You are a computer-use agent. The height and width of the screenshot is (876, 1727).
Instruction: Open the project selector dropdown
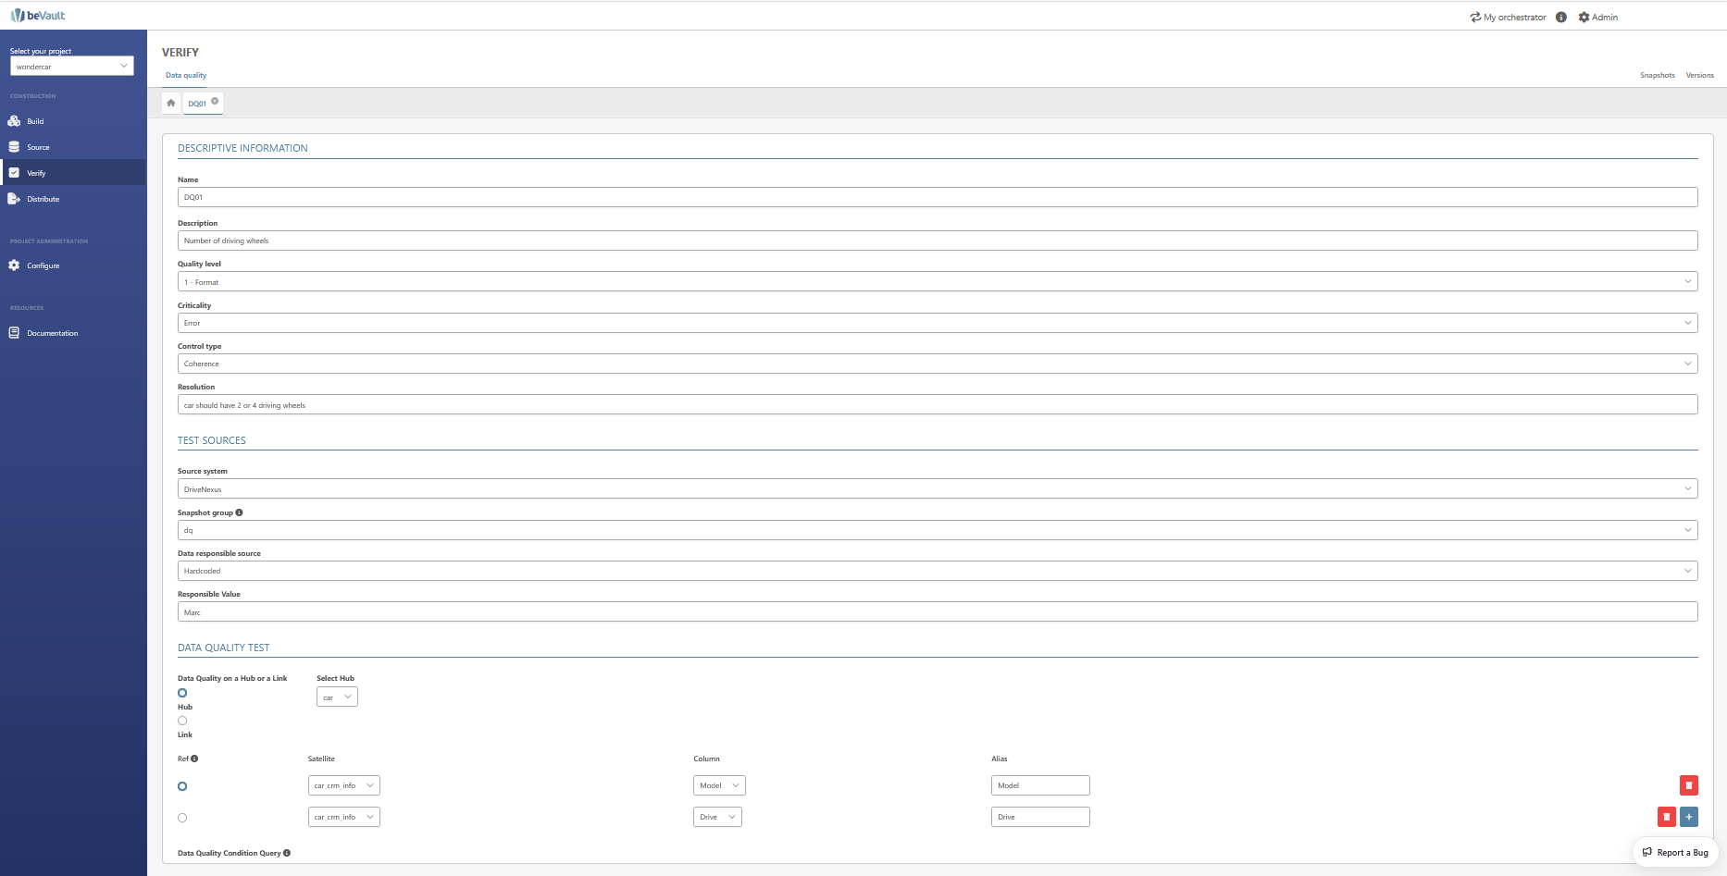click(72, 67)
